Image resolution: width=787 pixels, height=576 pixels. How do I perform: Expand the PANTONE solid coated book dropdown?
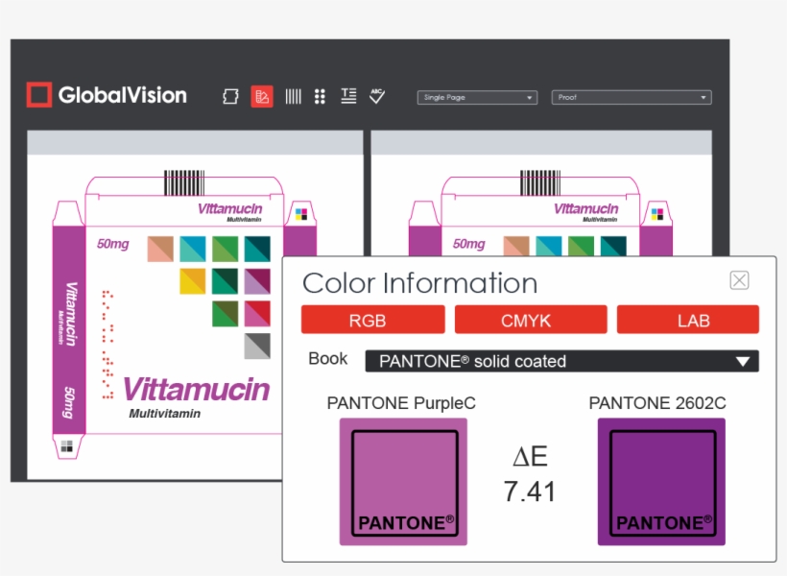pyautogui.click(x=562, y=361)
